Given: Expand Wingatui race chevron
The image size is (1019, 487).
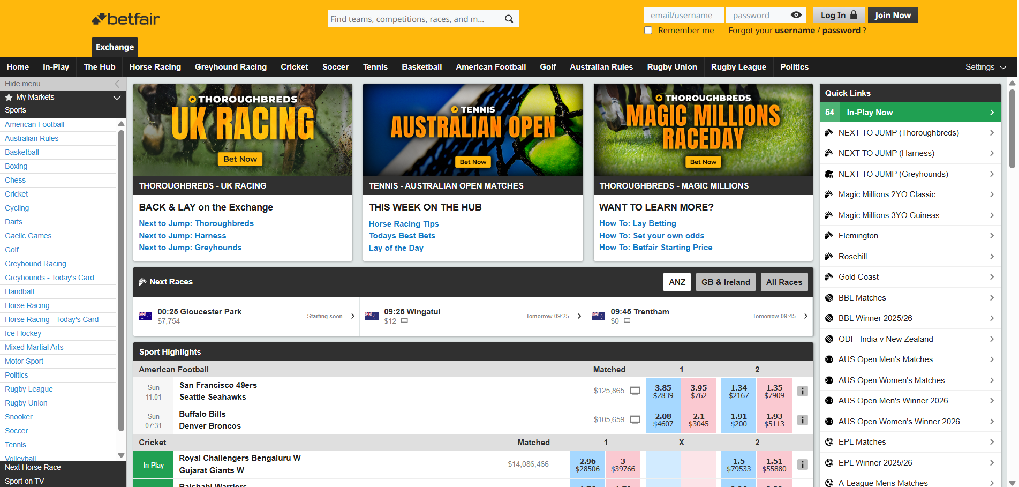Looking at the screenshot, I should coord(579,316).
